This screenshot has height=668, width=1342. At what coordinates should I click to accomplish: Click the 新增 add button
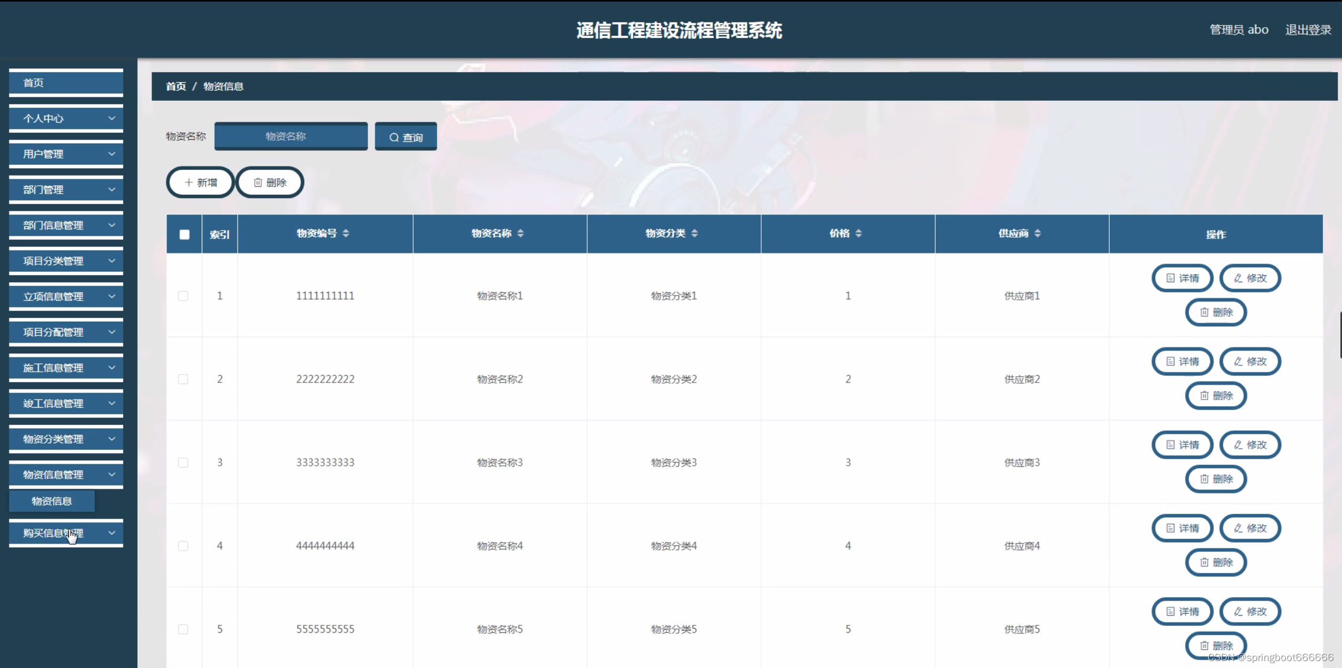[200, 182]
